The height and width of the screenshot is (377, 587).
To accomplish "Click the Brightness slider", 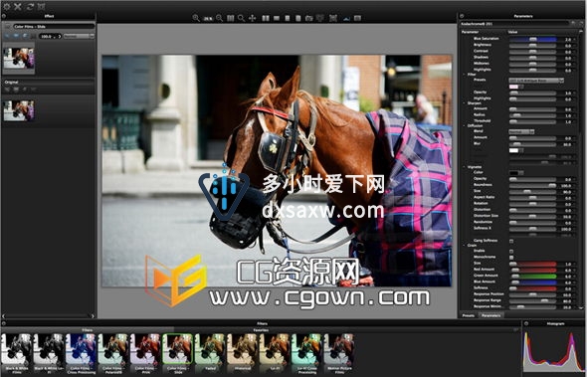I will pos(532,46).
